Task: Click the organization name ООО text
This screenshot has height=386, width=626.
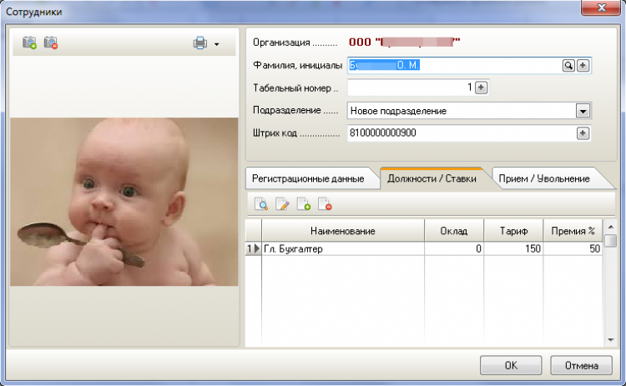Action: [405, 42]
